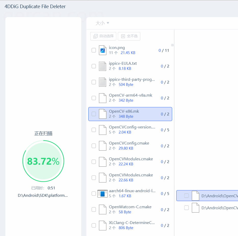The image size is (238, 236).
Task: Tick the ippicv-EULA.txt checkbox
Action: click(94, 66)
